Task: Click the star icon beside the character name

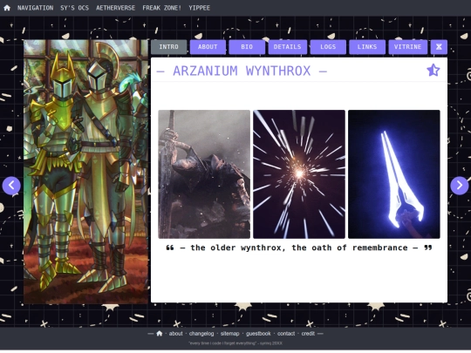Action: pos(433,71)
